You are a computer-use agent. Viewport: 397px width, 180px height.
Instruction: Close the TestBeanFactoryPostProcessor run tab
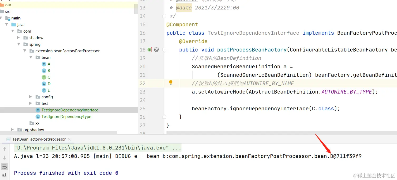tap(69, 139)
